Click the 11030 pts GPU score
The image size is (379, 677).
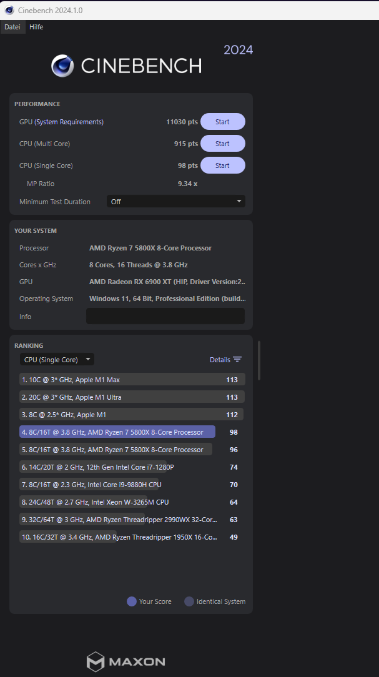182,122
